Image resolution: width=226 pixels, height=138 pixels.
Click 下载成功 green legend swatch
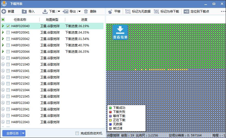pyautogui.click(x=110, y=108)
